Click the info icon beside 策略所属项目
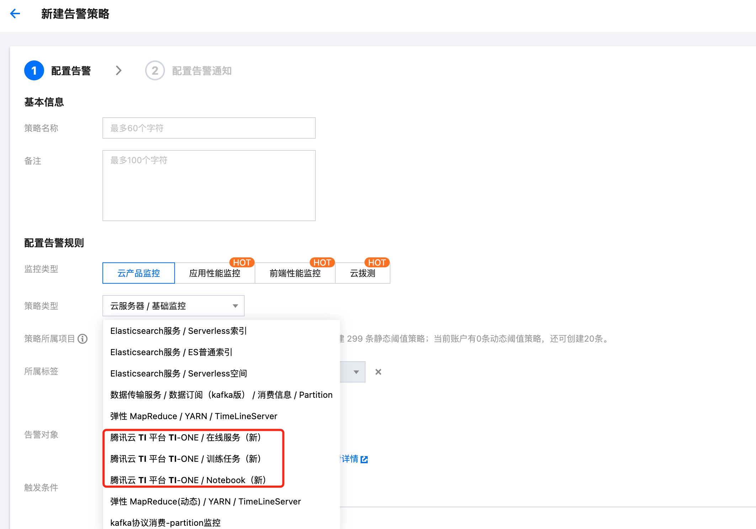This screenshot has height=529, width=756. pyautogui.click(x=82, y=339)
